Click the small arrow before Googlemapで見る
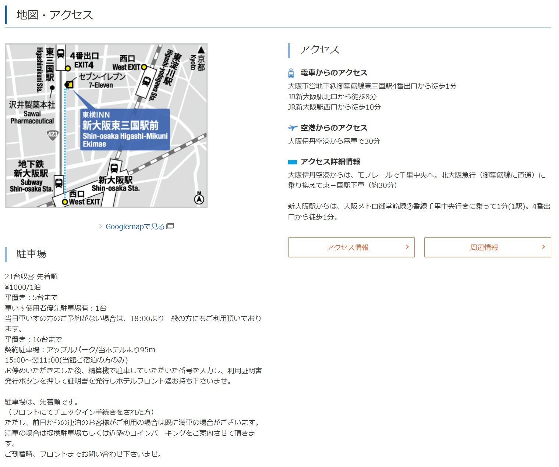The height and width of the screenshot is (467, 559). tap(100, 226)
